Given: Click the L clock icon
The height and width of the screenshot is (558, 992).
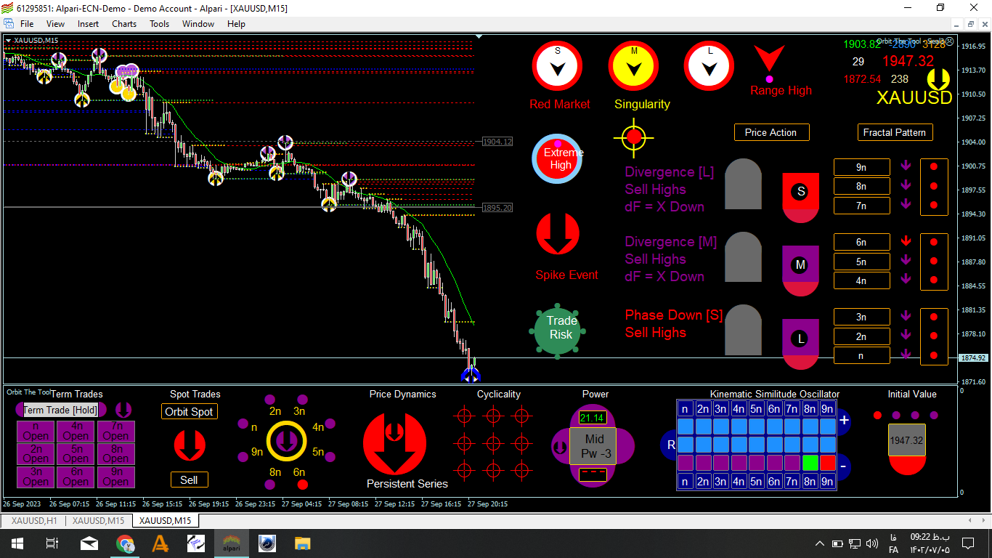Looking at the screenshot, I should click(709, 65).
